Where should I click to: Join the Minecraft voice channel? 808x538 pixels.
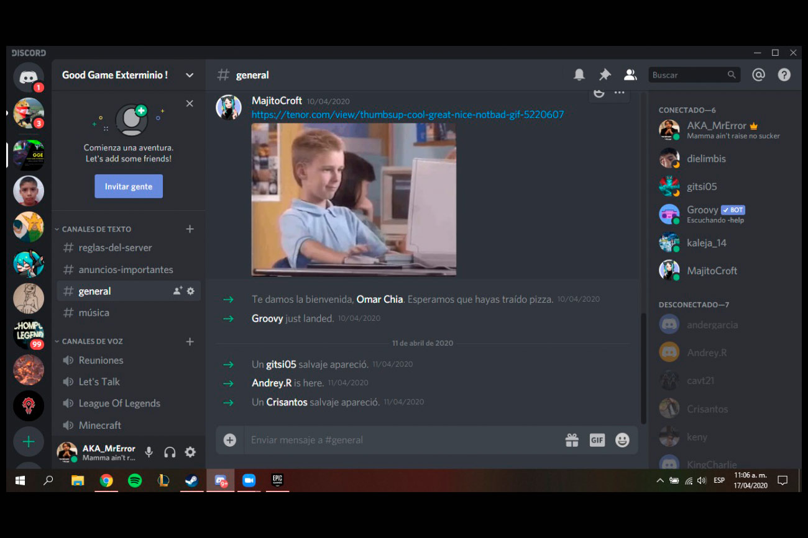[x=129, y=426]
